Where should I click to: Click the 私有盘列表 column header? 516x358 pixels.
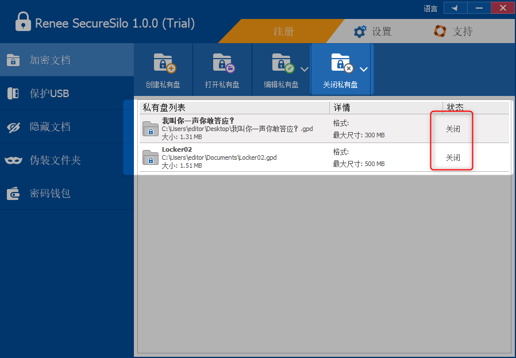(x=164, y=107)
